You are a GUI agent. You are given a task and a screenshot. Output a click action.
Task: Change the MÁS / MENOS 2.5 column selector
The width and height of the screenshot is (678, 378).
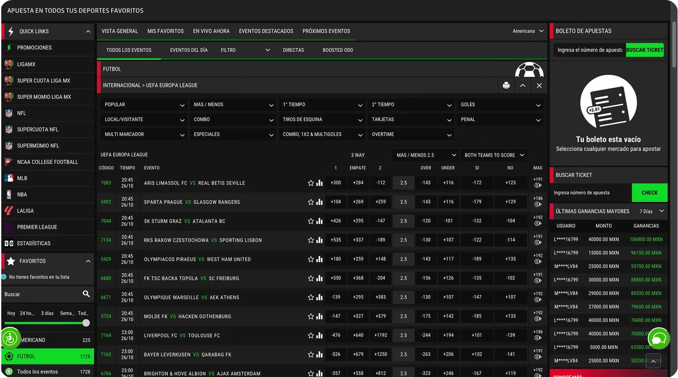(426, 155)
